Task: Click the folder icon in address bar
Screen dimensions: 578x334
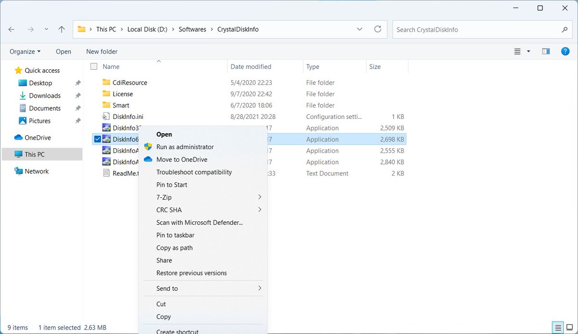Action: (x=82, y=29)
